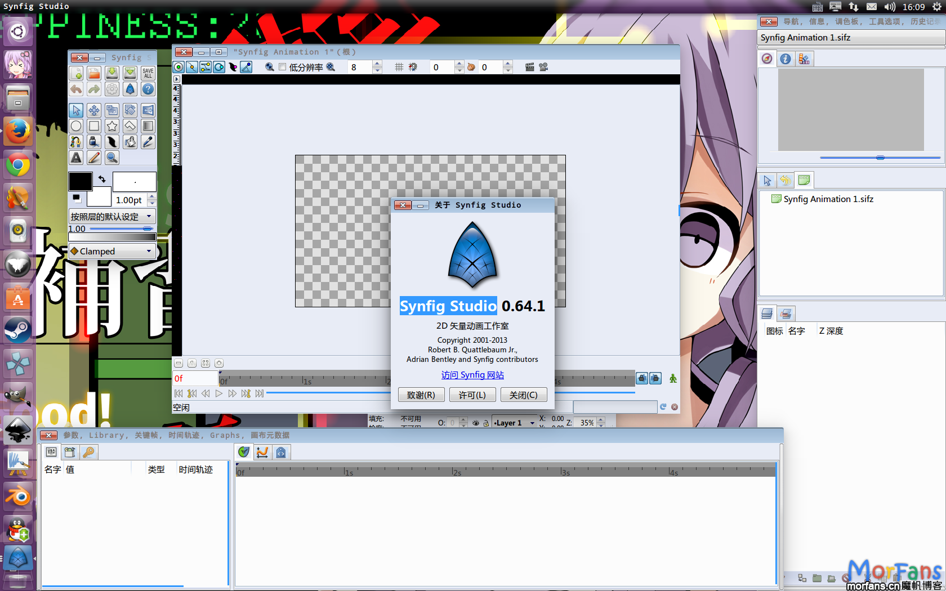Viewport: 946px width, 591px height.
Task: Click the render clapperboard icon
Action: coord(529,67)
